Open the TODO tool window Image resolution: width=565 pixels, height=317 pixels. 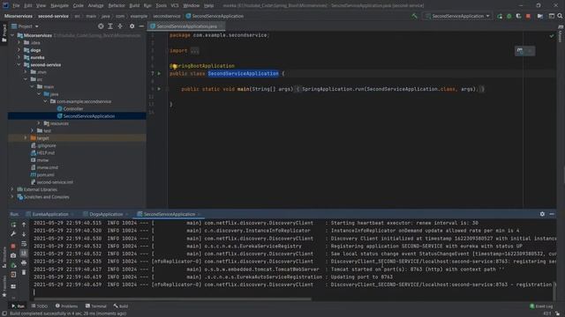pos(40,306)
